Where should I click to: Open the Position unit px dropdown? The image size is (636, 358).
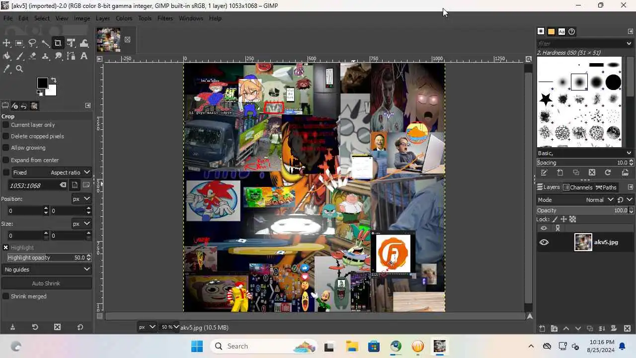pos(81,199)
